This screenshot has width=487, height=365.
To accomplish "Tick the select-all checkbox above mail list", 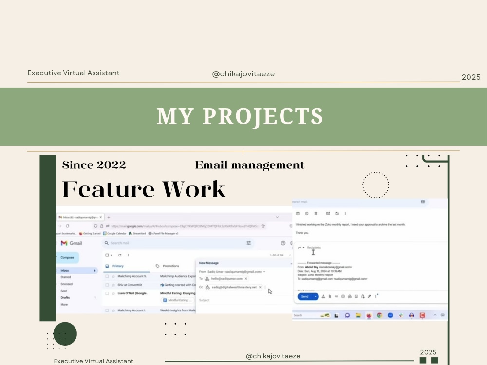I will click(x=107, y=255).
